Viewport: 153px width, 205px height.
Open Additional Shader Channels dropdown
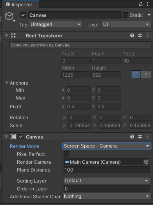pyautogui.click(x=107, y=196)
